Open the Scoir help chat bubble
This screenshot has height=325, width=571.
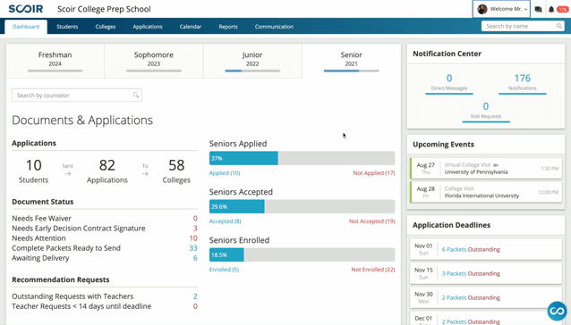click(557, 311)
